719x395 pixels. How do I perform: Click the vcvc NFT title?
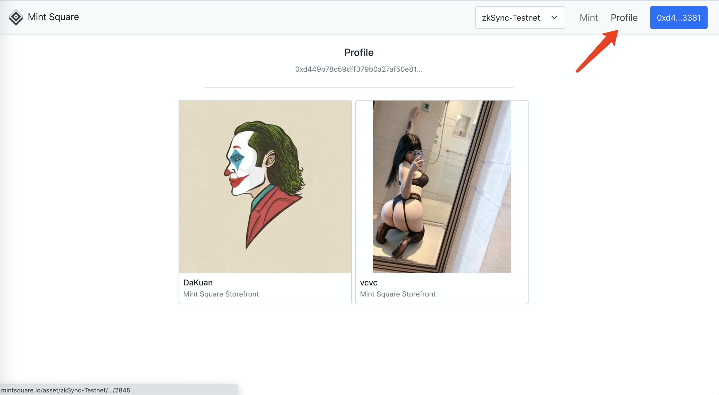tap(369, 282)
